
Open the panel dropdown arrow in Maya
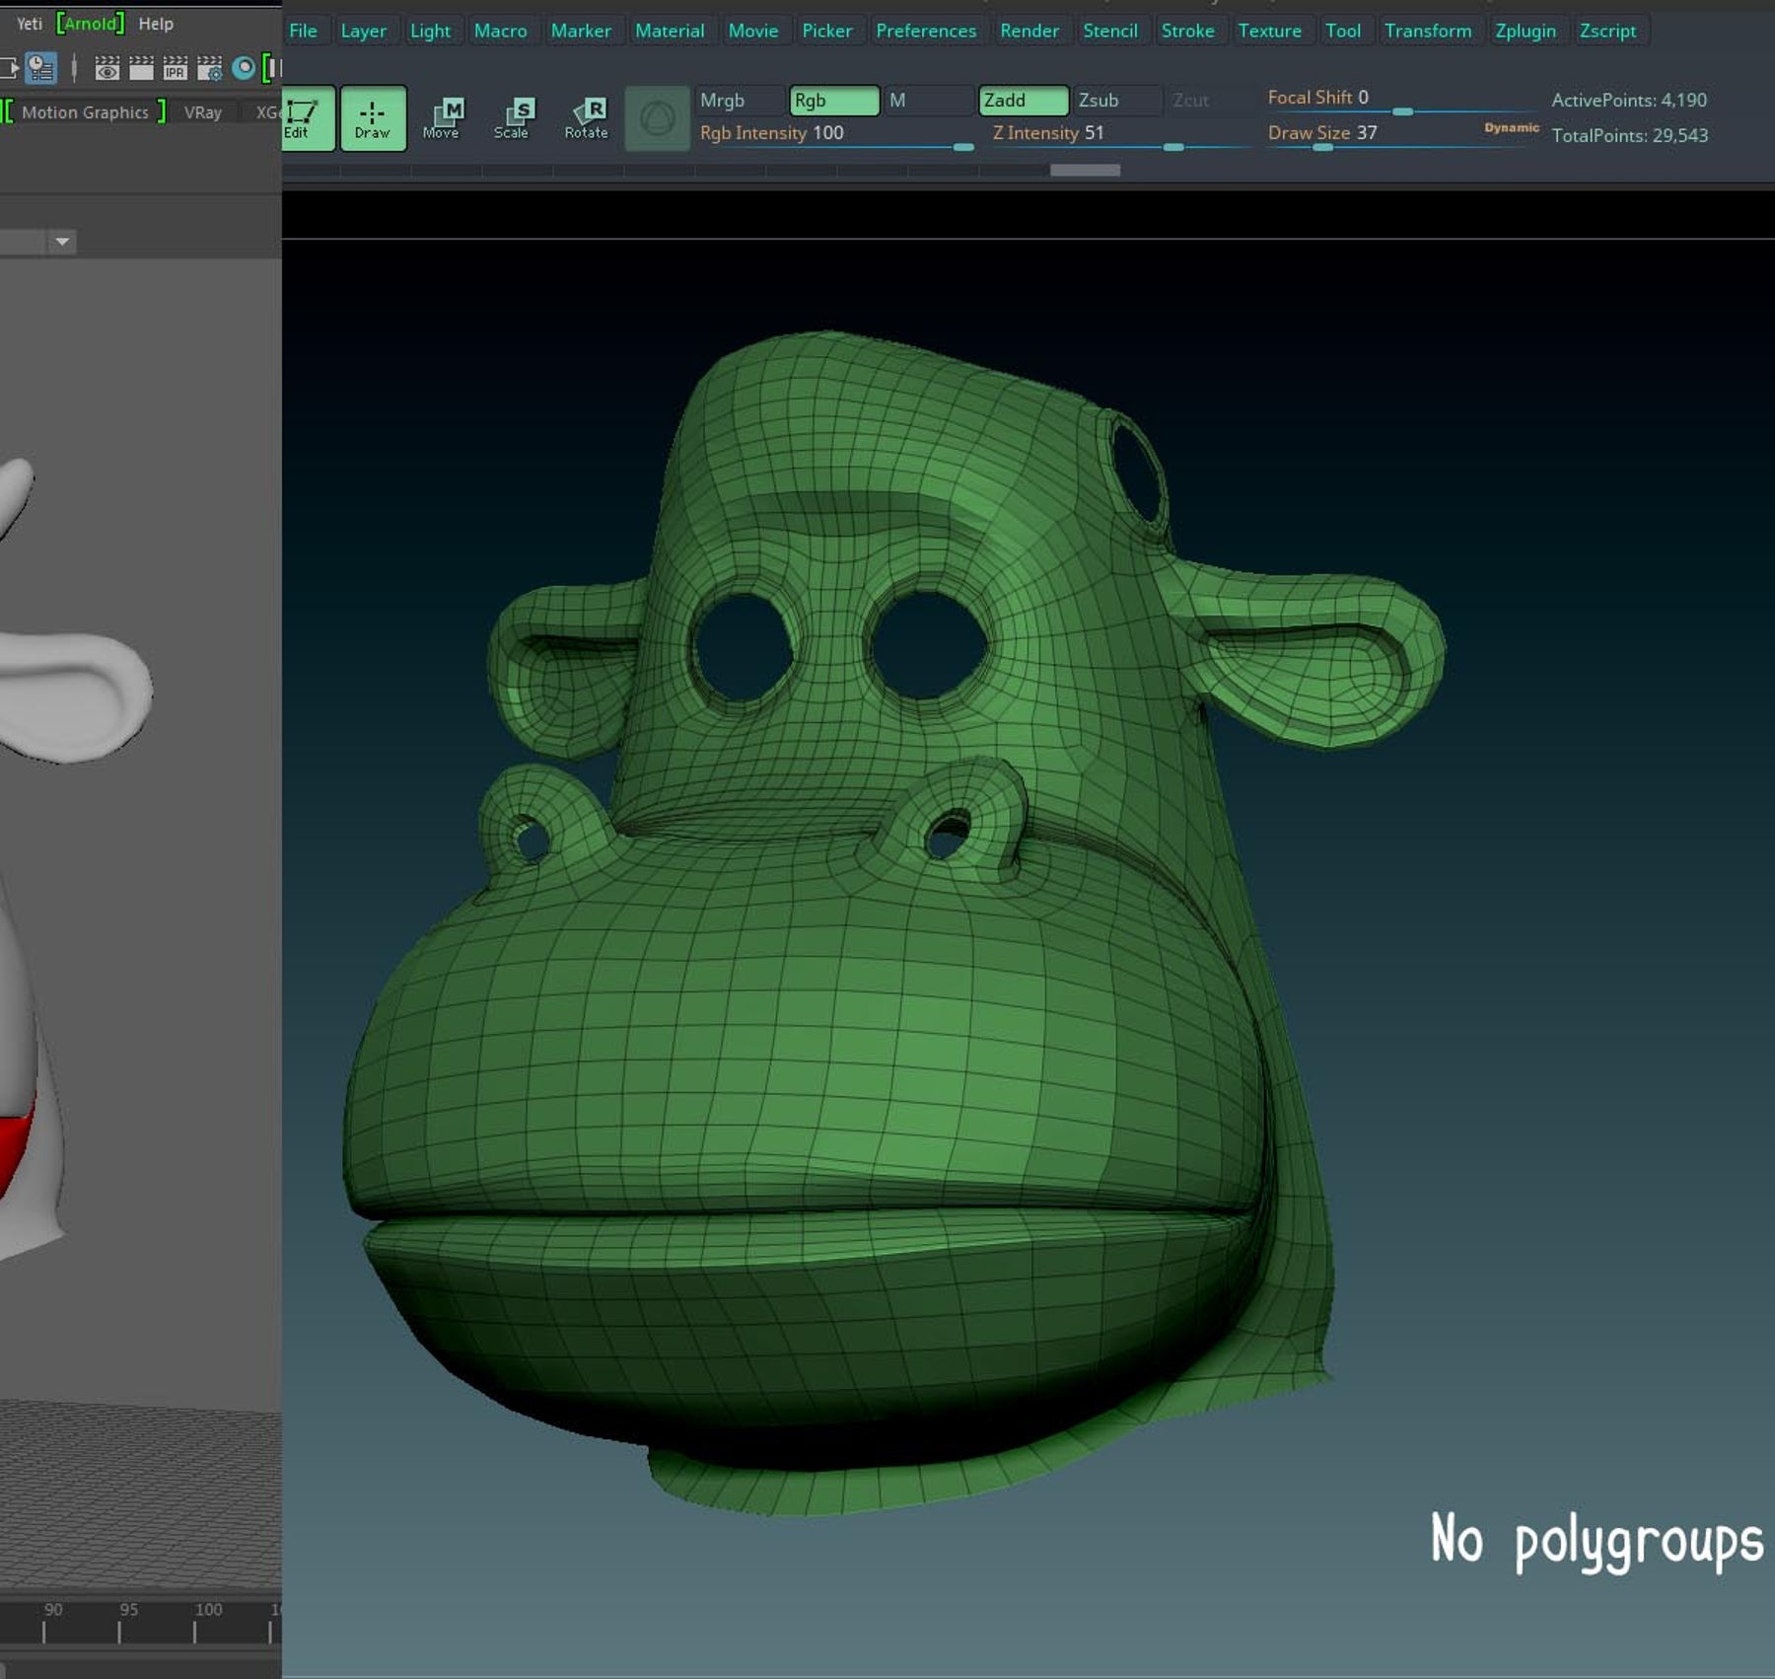62,243
